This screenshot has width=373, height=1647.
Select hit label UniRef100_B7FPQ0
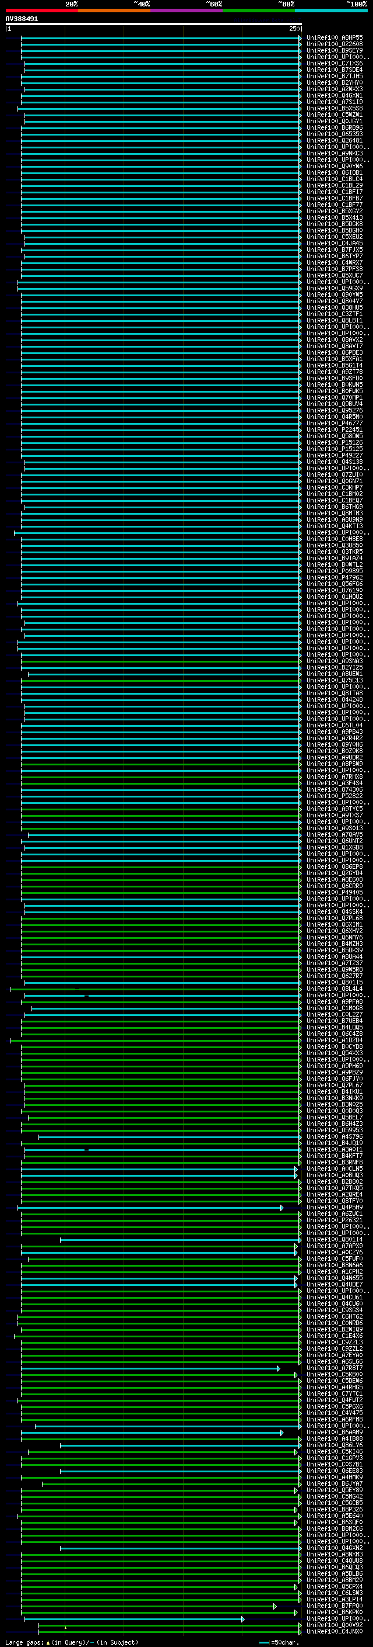[x=335, y=1606]
